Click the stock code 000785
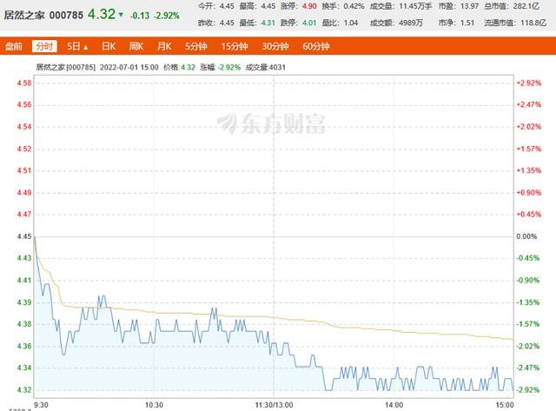 [x=66, y=16]
